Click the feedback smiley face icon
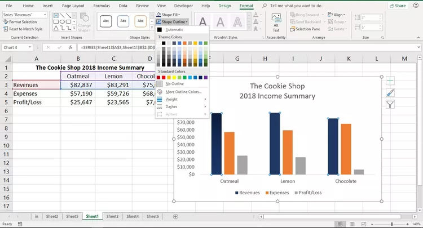This screenshot has width=423, height=228. [416, 6]
